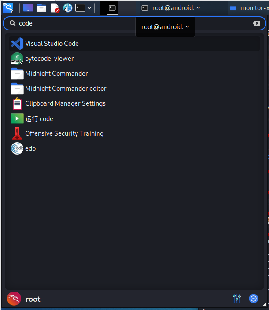Click the magnifier search icon
269x310 pixels.
pyautogui.click(x=13, y=23)
